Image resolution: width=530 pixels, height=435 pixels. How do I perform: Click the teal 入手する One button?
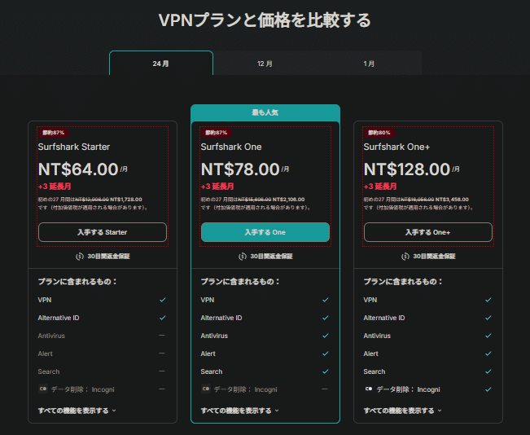pos(265,232)
